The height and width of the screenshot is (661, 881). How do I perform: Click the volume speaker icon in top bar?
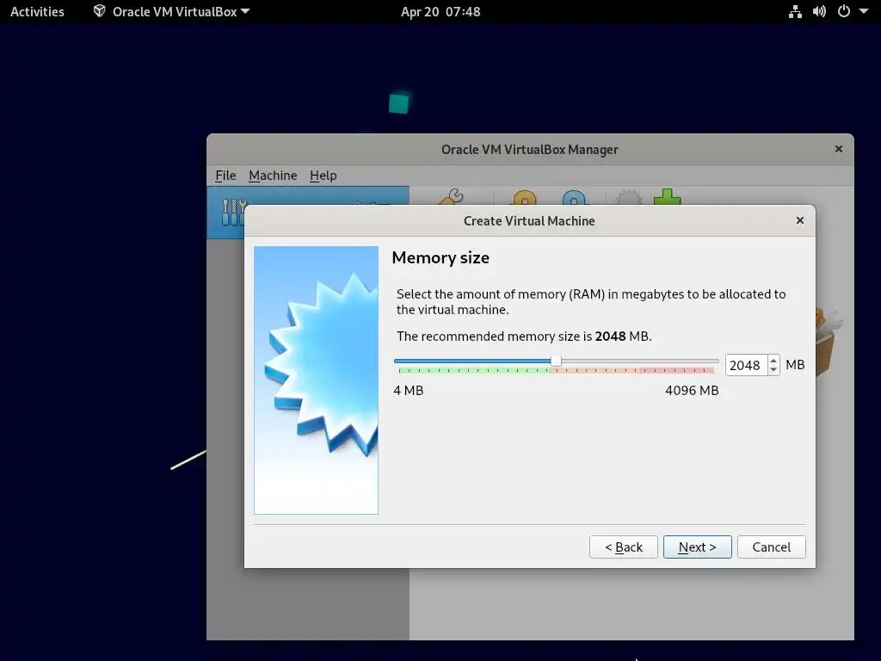(819, 11)
